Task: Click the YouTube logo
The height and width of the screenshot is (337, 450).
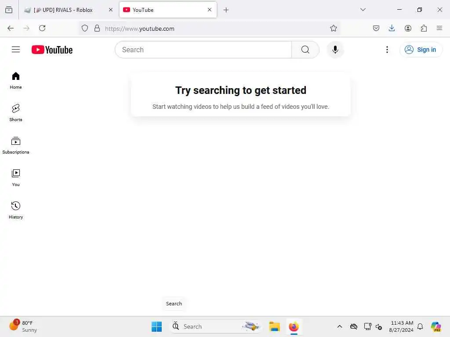Action: click(52, 50)
